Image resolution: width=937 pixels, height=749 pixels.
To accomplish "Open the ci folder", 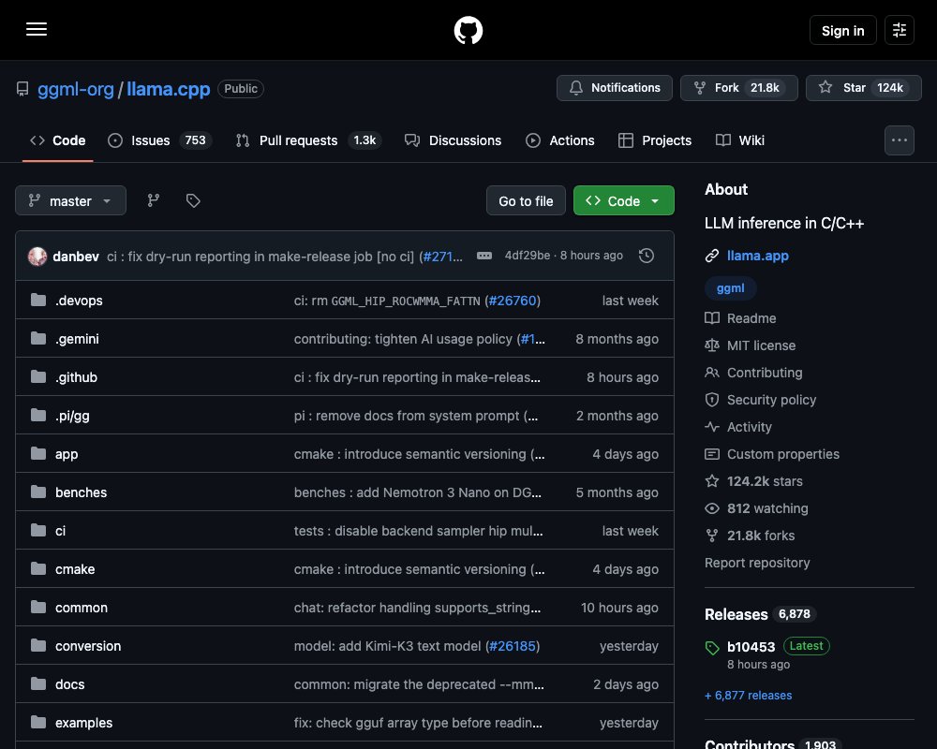I will click(60, 531).
